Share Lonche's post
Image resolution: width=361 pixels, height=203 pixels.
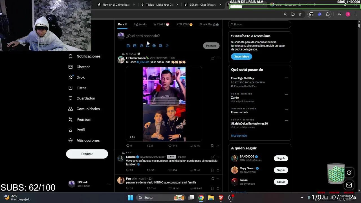[x=218, y=170]
